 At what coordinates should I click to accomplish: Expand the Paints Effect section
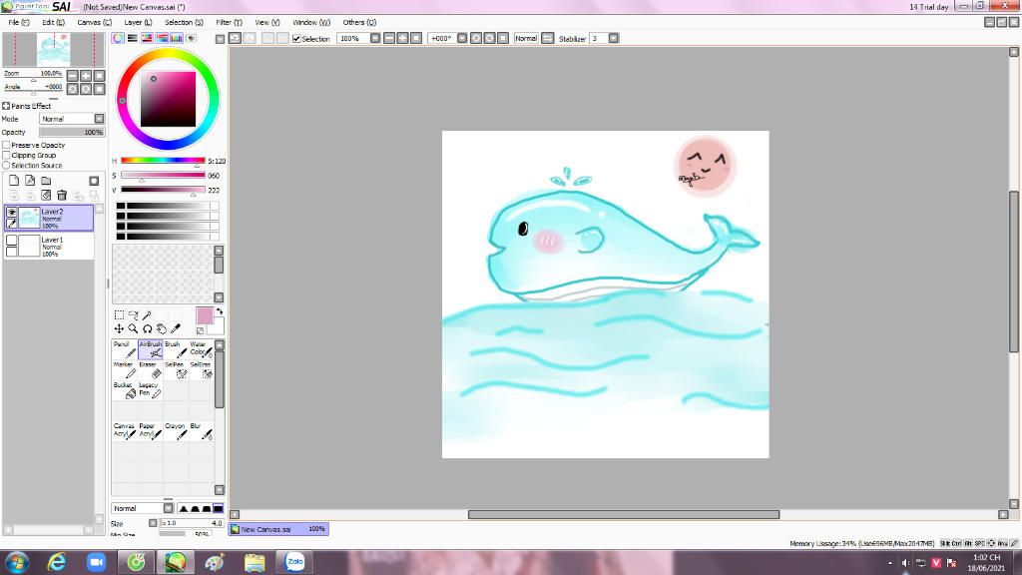[6, 106]
